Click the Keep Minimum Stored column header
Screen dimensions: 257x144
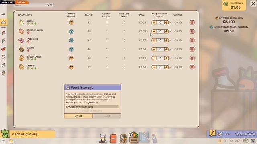tap(159, 15)
